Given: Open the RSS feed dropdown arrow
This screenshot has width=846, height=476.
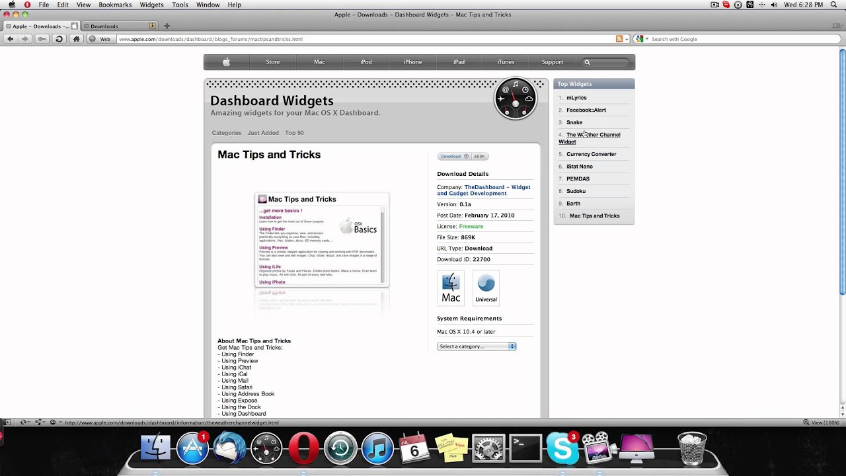Looking at the screenshot, I should click(627, 39).
